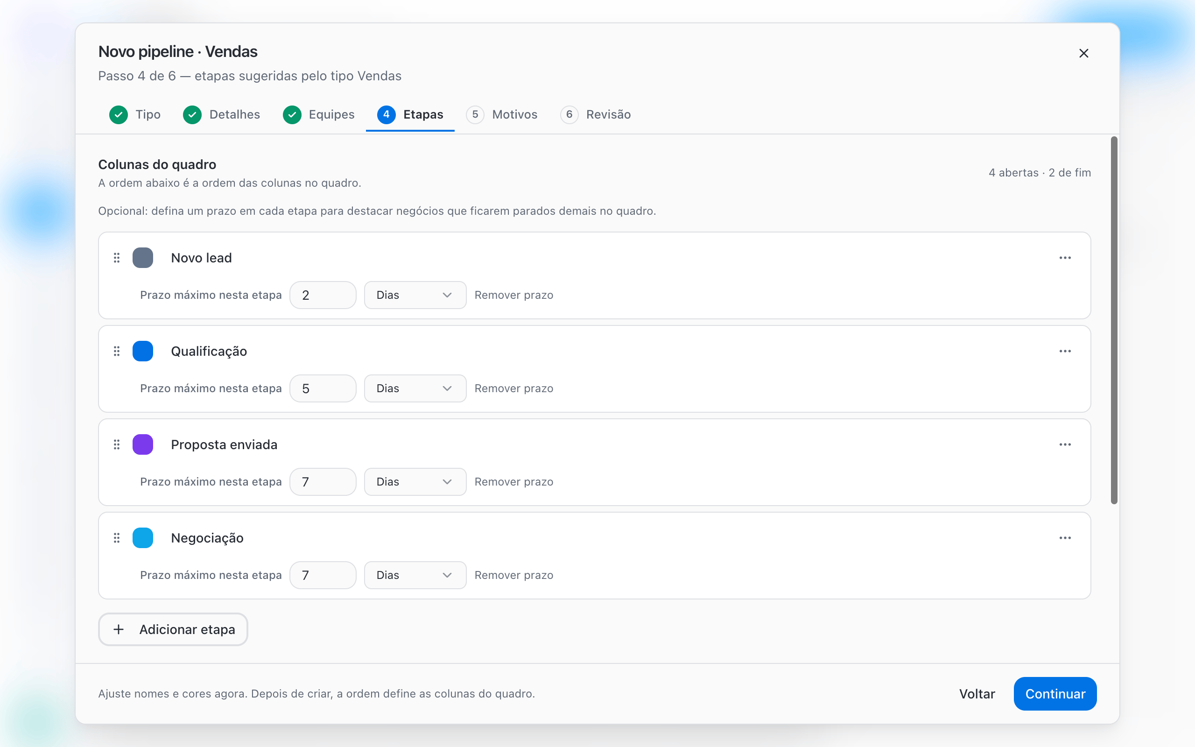Change the blue color of Qualificação
This screenshot has height=747, width=1195.
[x=143, y=351]
